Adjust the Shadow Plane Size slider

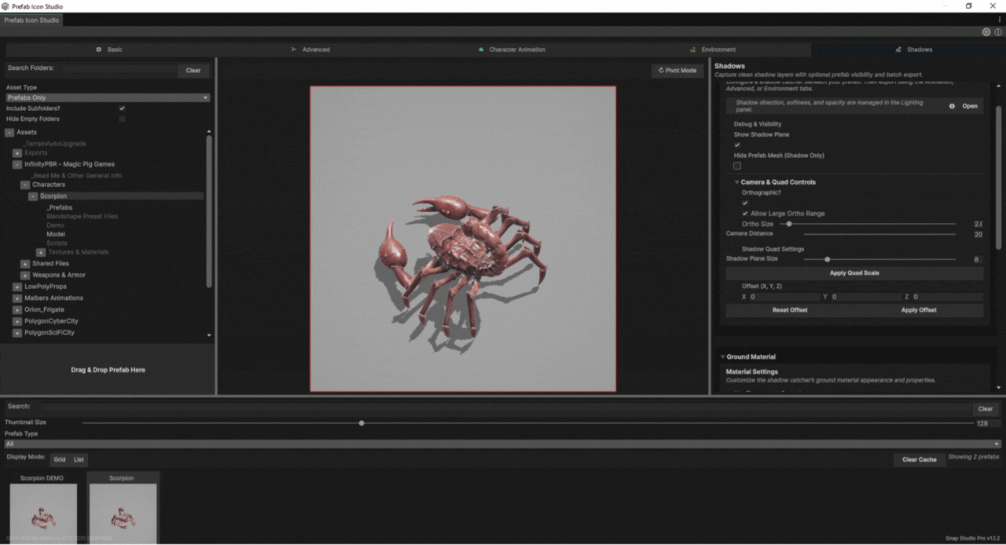point(879,259)
